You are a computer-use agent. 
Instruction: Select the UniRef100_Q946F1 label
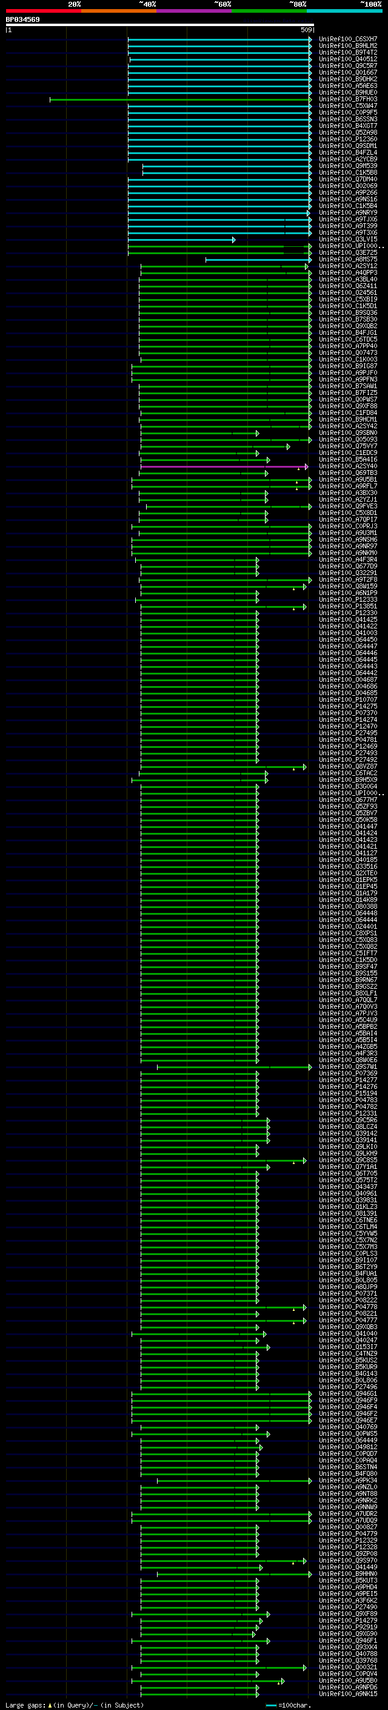click(348, 1640)
